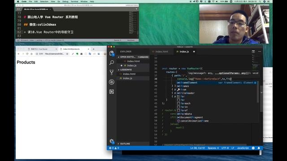Open the Debug menu
Screen dimensions: 287x161
65,1
